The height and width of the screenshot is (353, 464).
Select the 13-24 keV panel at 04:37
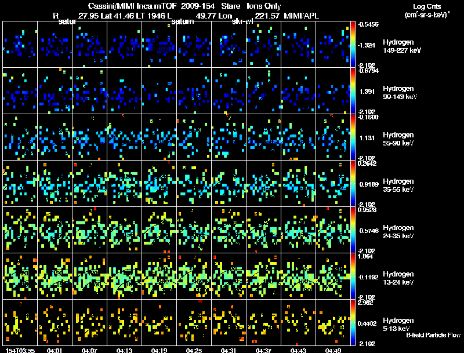tap(263, 276)
